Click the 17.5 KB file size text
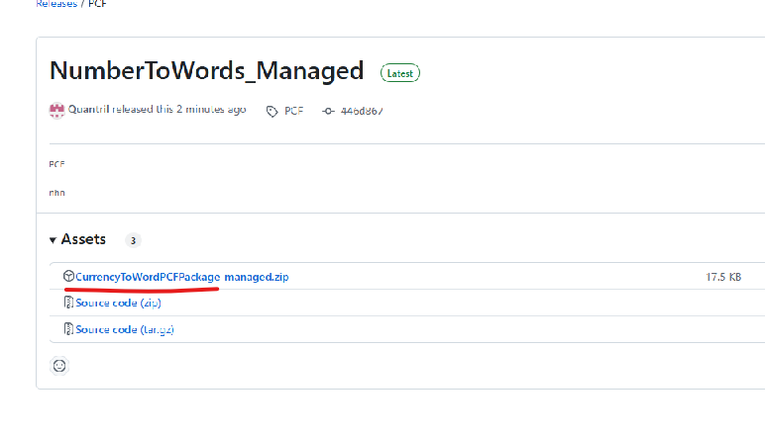This screenshot has width=765, height=437. point(722,277)
